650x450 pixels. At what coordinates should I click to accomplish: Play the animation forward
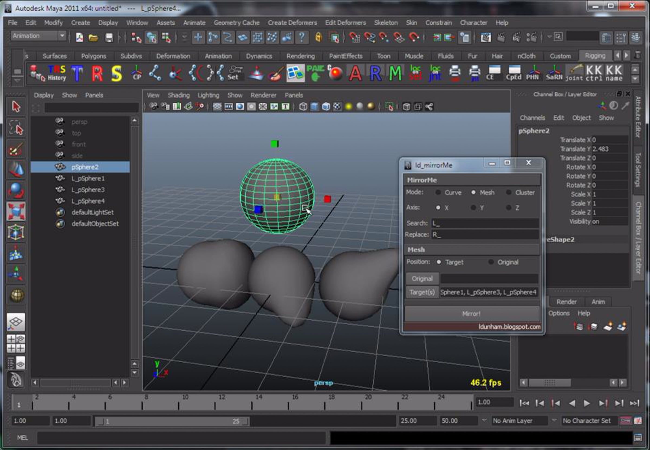tap(587, 403)
